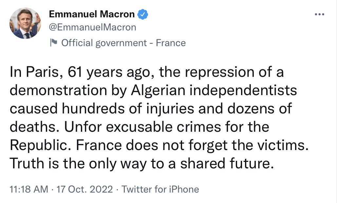Screen dimensions: 337x203
Task: Click the word demonstration in the tweet
Action: tap(58, 90)
